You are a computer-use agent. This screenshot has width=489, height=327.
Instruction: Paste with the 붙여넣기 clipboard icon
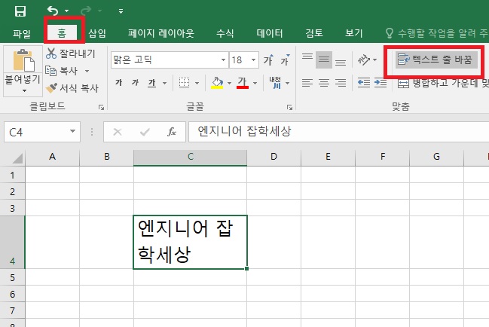click(23, 60)
